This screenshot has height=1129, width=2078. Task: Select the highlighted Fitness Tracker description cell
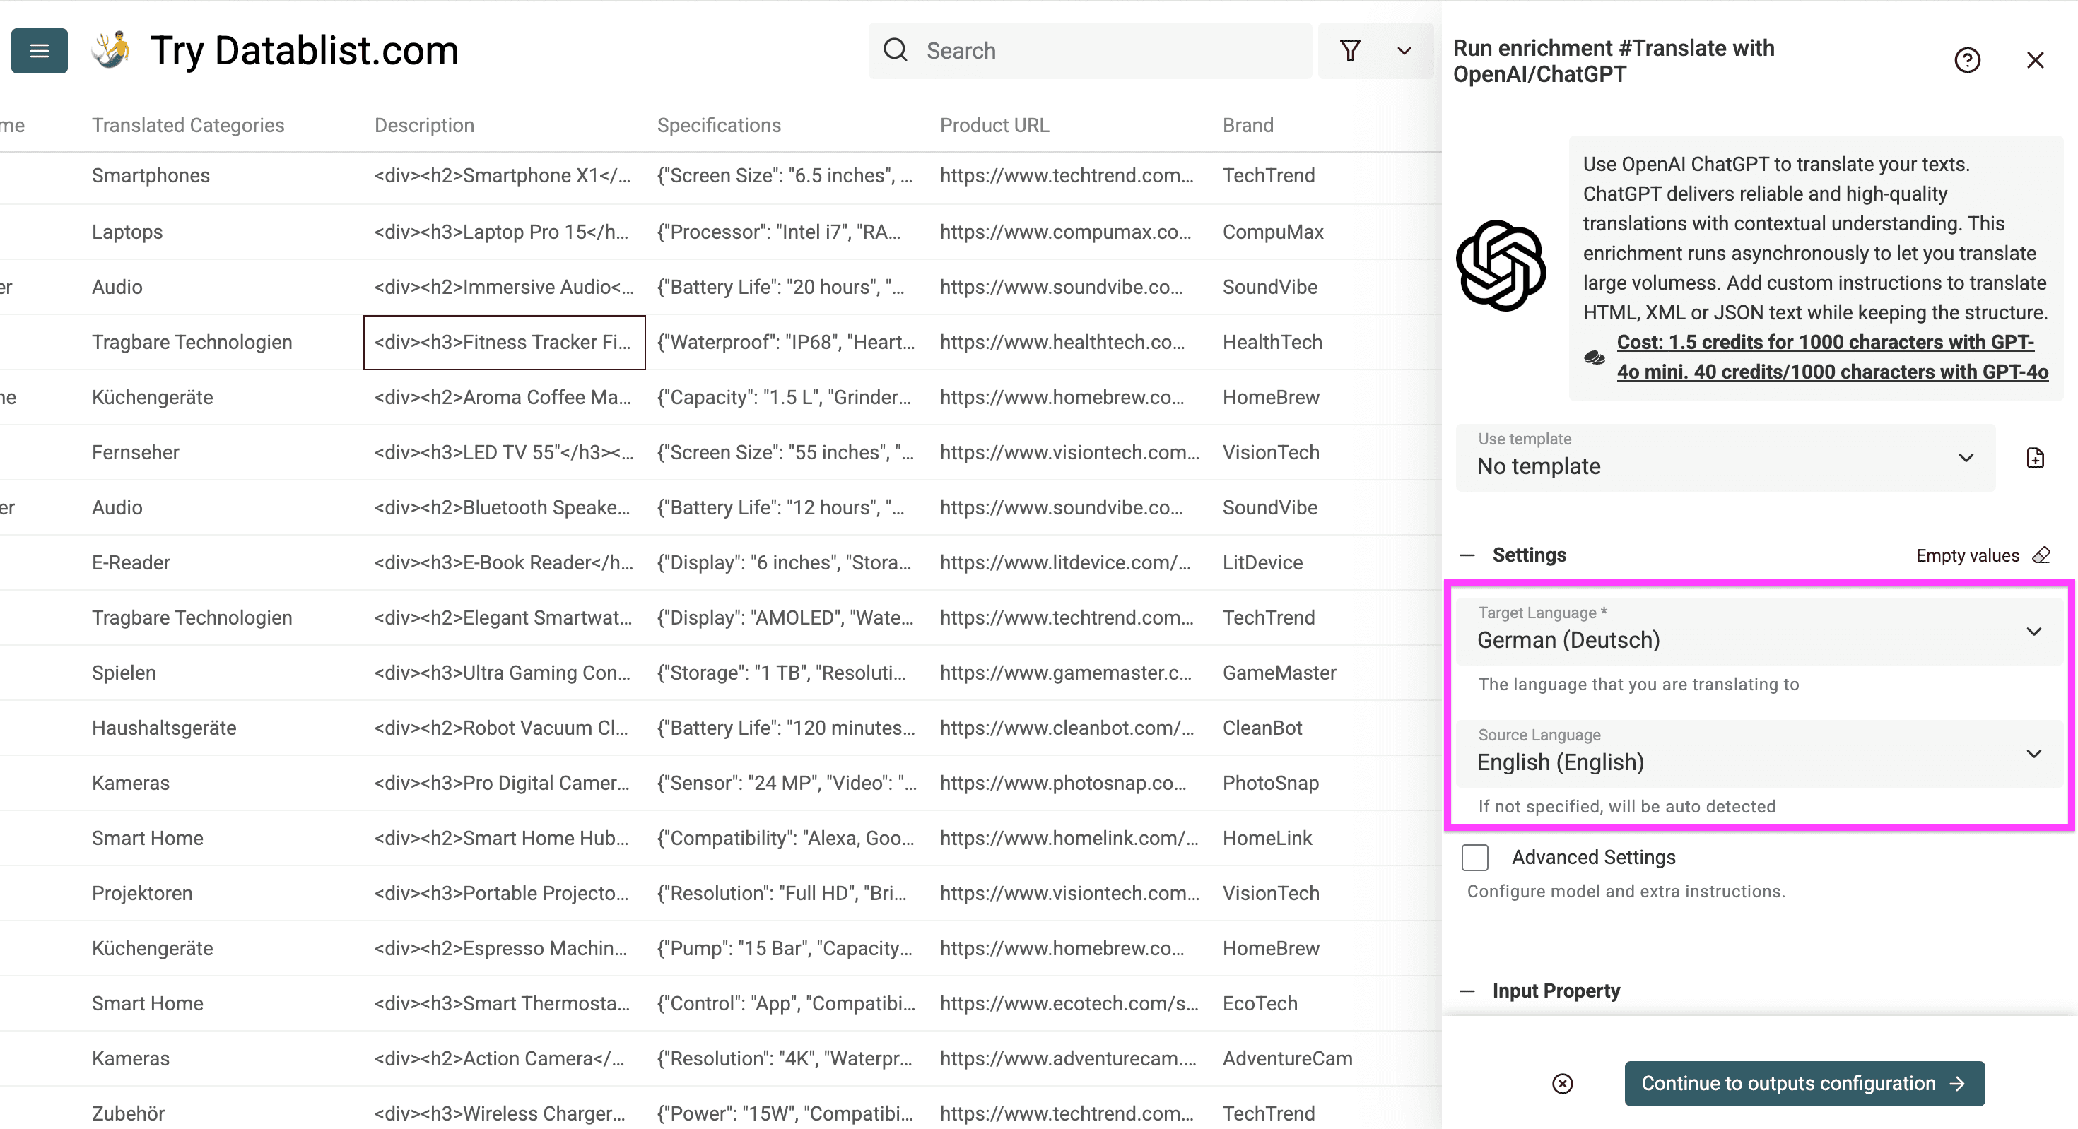click(503, 342)
